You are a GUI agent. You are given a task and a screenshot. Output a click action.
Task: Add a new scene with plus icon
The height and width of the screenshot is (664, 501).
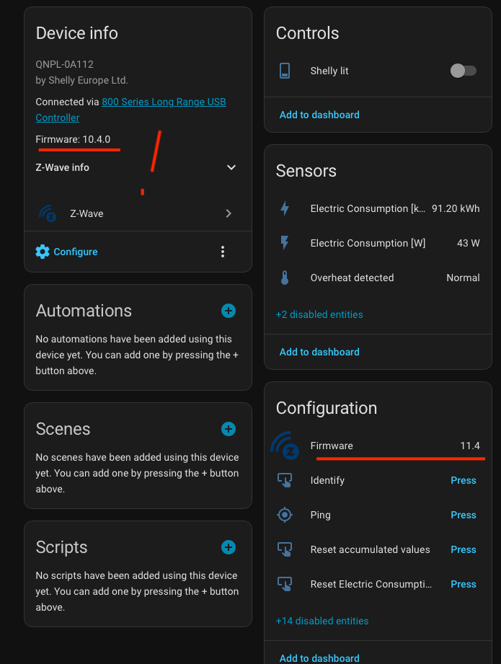pyautogui.click(x=229, y=429)
